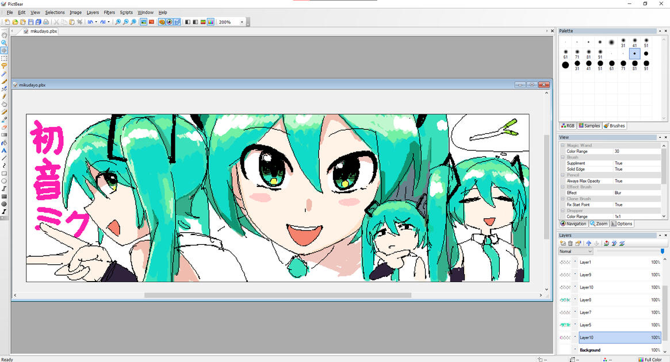670x362 pixels.
Task: Adjust the layer opacity slider handle
Action: pyautogui.click(x=662, y=251)
